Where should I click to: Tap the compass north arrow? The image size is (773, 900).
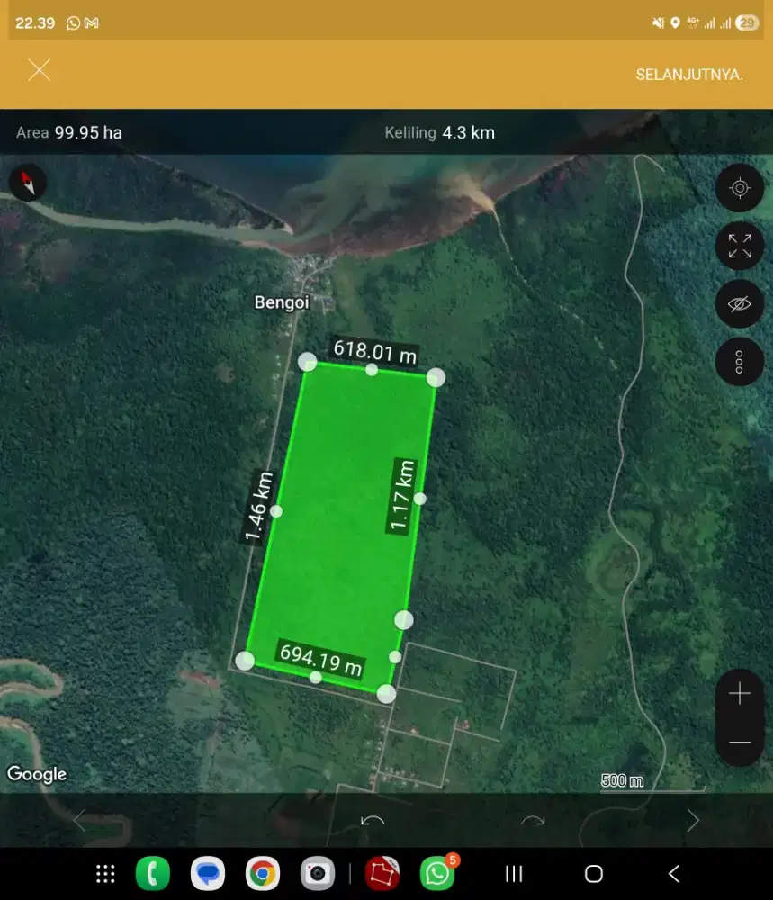27,183
